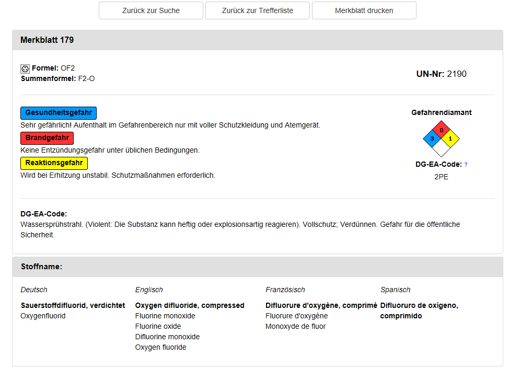Click the Zurück zur Suche button
The image size is (509, 368).
[x=151, y=10]
